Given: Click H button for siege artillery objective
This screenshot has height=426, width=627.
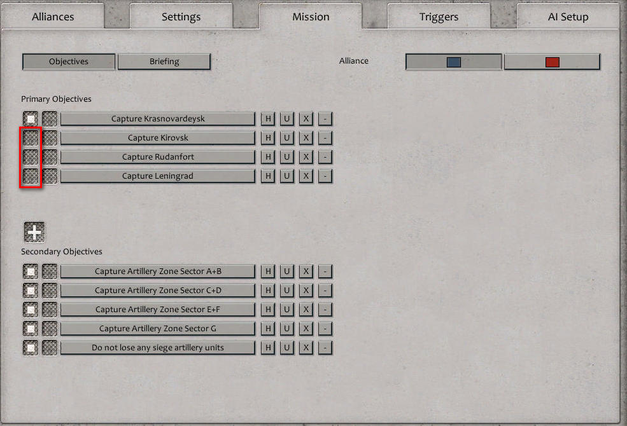Looking at the screenshot, I should [x=268, y=348].
